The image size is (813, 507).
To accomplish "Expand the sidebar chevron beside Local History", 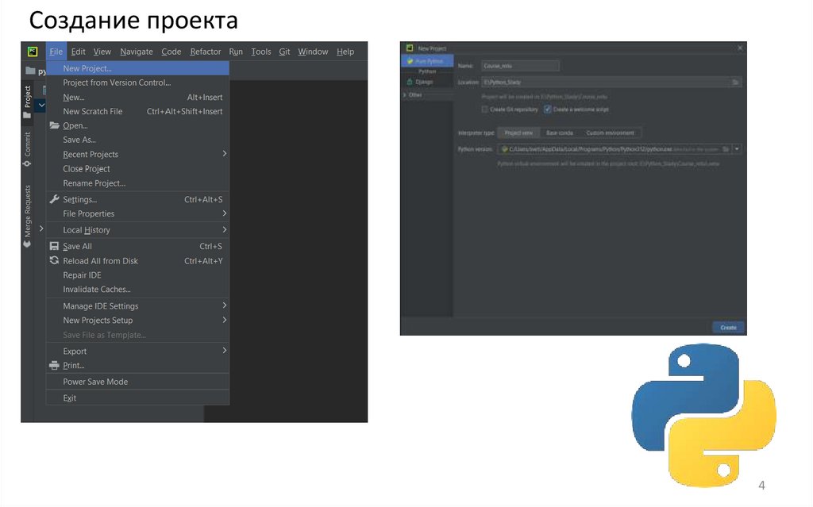I will coord(41,228).
